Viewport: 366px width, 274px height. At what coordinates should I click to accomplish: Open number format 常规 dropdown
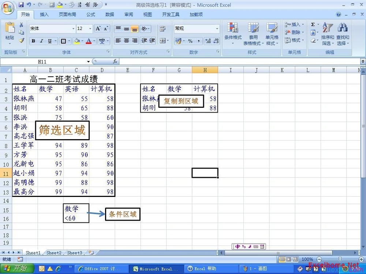(x=217, y=28)
